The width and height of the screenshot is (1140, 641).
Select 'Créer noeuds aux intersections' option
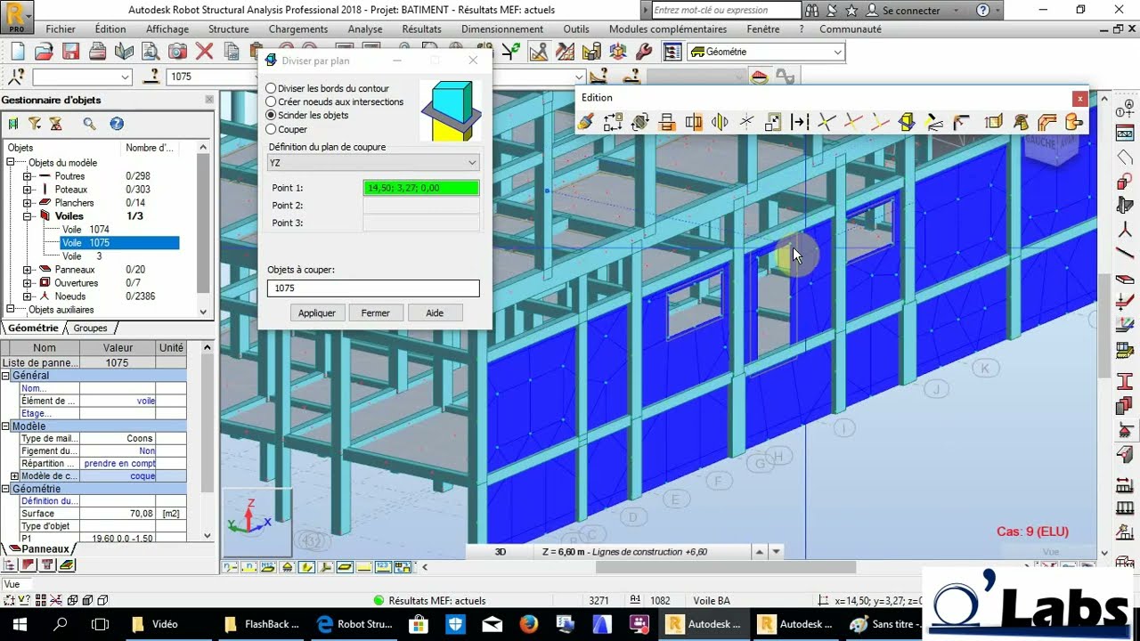(x=334, y=101)
